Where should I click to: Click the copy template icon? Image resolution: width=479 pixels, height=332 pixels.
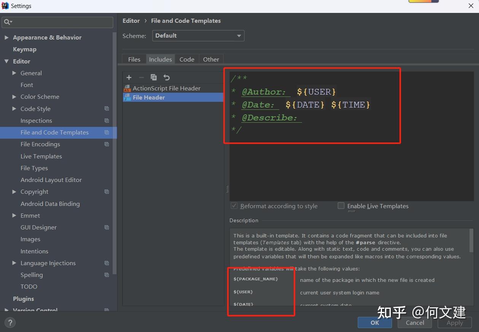click(154, 77)
